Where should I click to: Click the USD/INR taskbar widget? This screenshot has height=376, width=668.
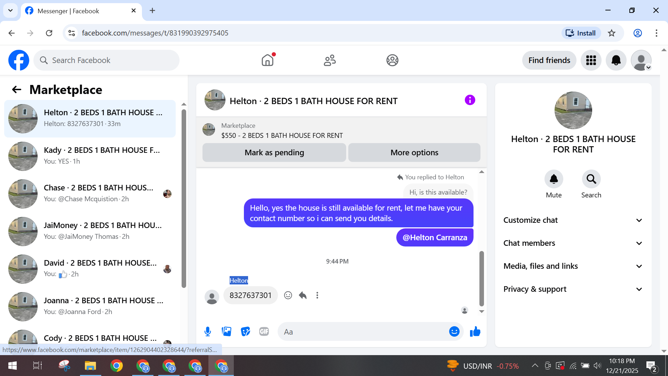(483, 366)
